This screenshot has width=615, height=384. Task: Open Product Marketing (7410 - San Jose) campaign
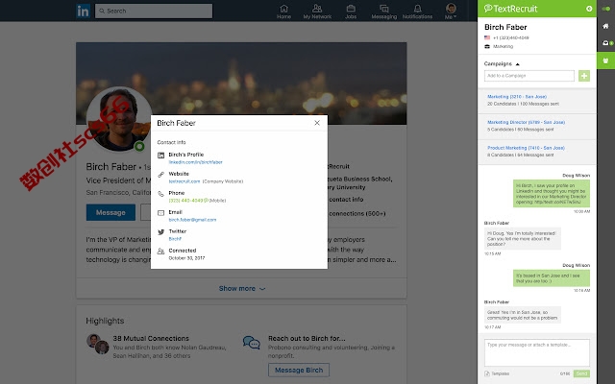(526, 148)
